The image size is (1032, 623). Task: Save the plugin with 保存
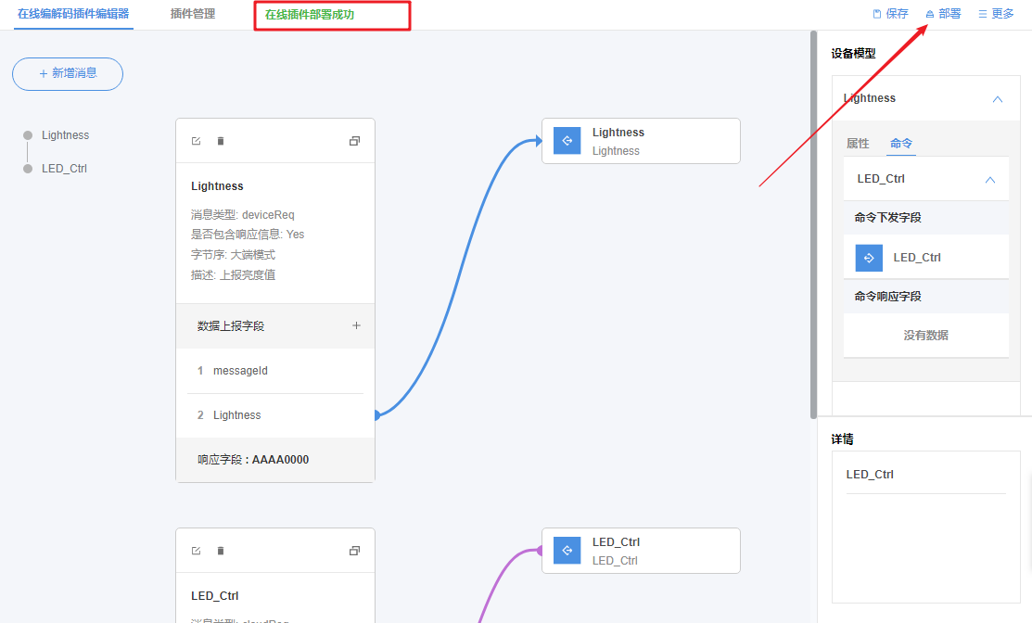coord(890,14)
